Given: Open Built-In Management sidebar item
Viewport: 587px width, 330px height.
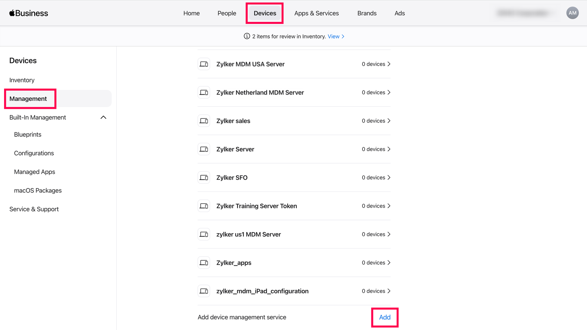Looking at the screenshot, I should [38, 117].
